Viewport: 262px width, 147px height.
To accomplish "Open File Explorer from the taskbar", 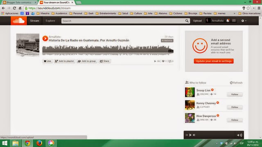I will coord(16,143).
